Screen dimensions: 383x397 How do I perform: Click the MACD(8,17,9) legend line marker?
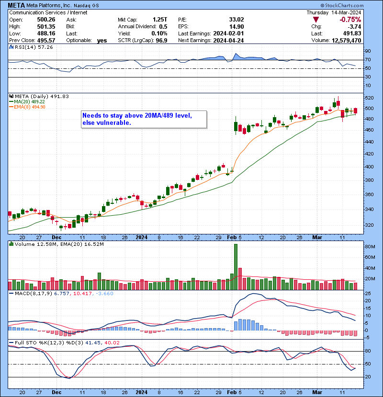pos(11,293)
